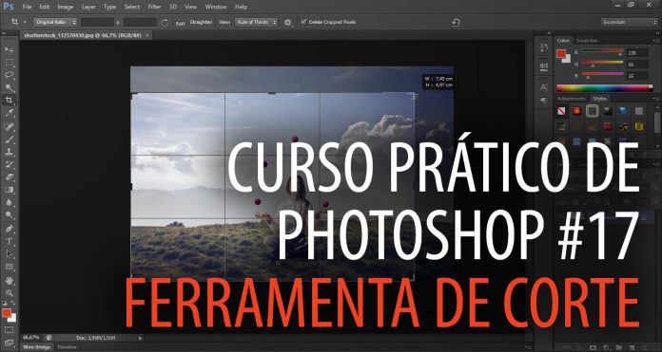
Task: Open the History panel icon
Action: pyautogui.click(x=544, y=48)
